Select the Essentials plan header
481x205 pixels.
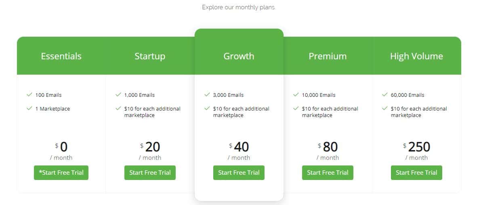(61, 56)
